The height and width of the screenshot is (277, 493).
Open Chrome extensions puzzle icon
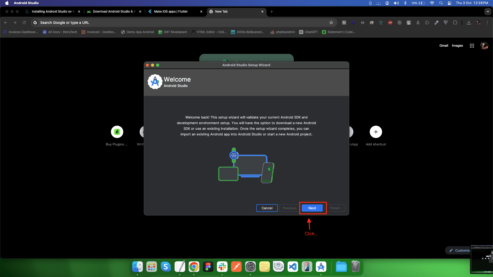[455, 23]
